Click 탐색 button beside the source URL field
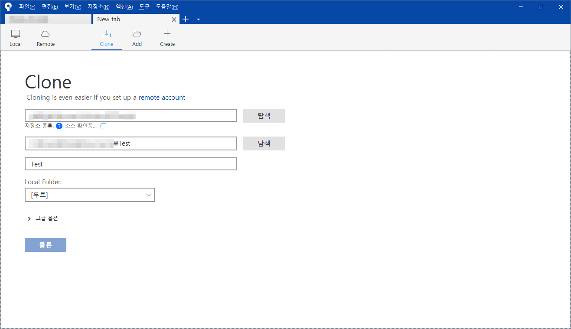Screen dimensions: 571x329 click(x=264, y=116)
